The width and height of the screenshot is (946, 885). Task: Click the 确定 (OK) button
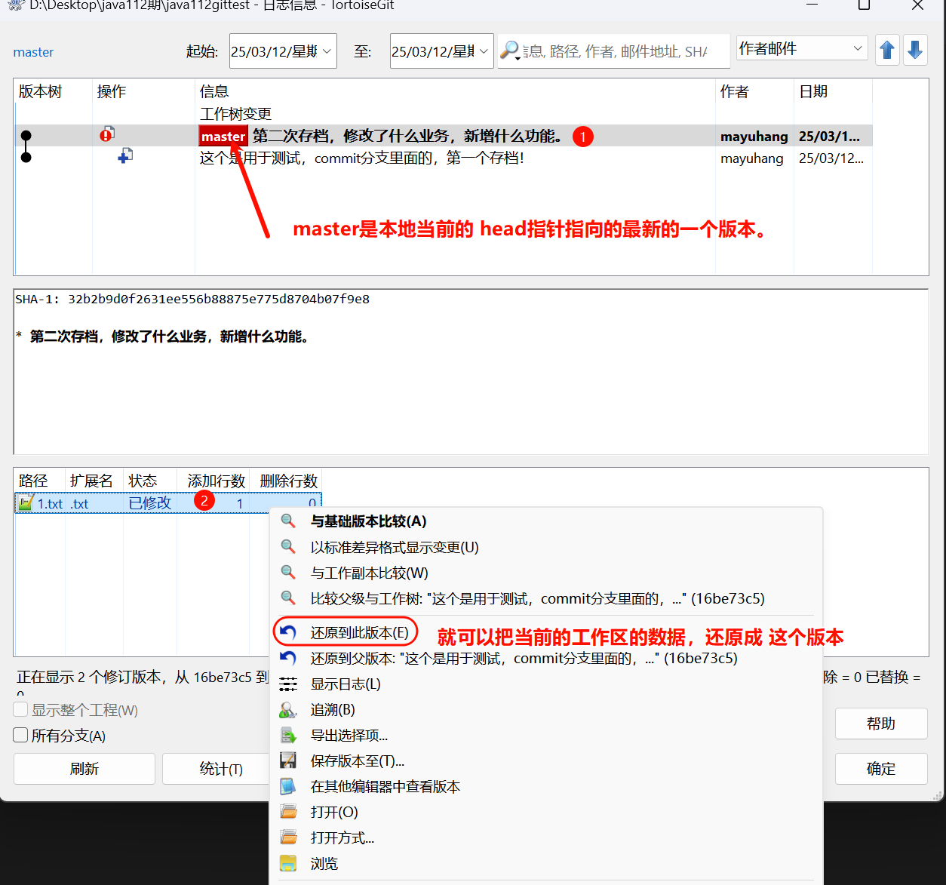pos(880,769)
